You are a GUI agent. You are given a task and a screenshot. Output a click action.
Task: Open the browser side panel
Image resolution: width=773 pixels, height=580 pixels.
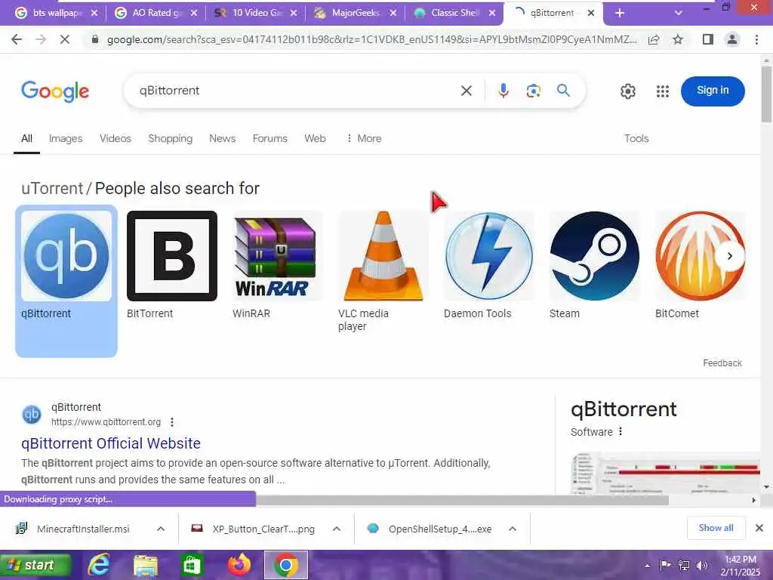point(708,39)
